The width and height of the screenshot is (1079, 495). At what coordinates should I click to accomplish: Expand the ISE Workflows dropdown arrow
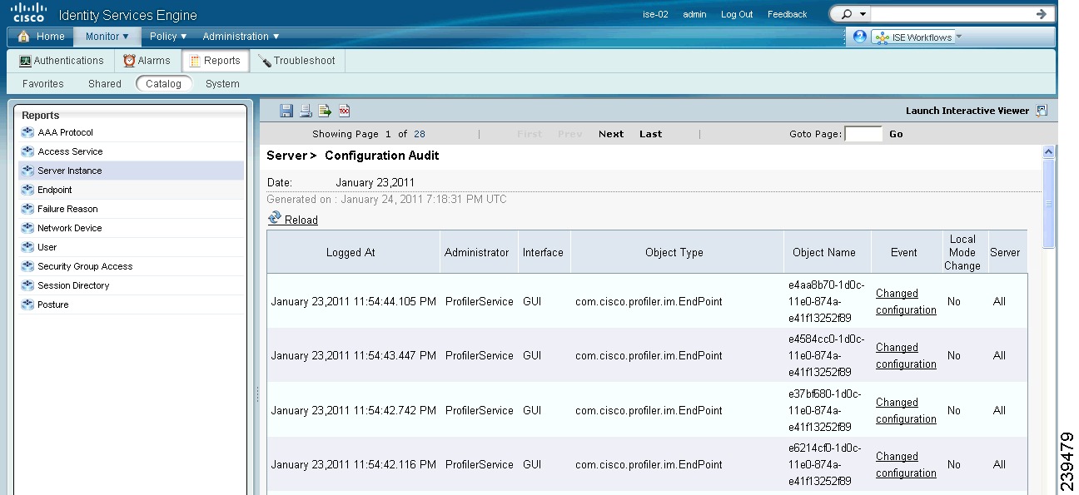tap(958, 37)
